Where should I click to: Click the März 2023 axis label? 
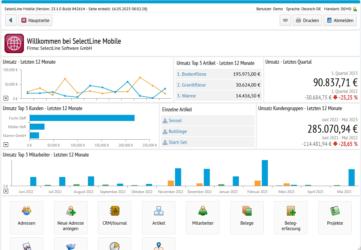point(286,192)
